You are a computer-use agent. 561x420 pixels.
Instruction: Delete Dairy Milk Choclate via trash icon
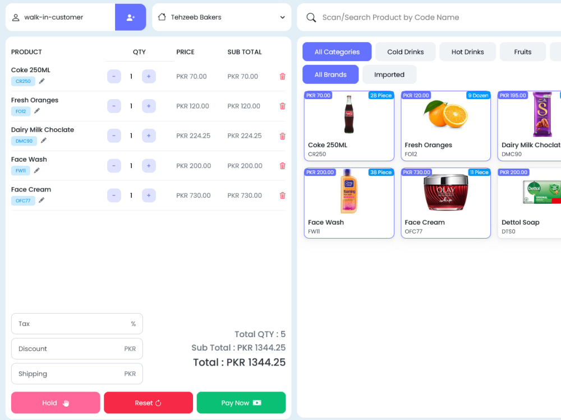pos(282,136)
